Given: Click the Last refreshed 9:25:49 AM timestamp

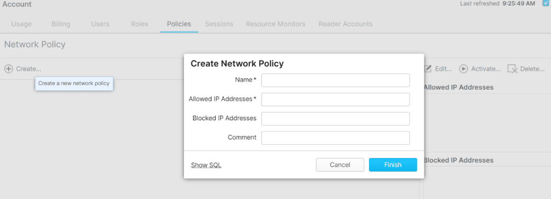Looking at the screenshot, I should 498,4.
